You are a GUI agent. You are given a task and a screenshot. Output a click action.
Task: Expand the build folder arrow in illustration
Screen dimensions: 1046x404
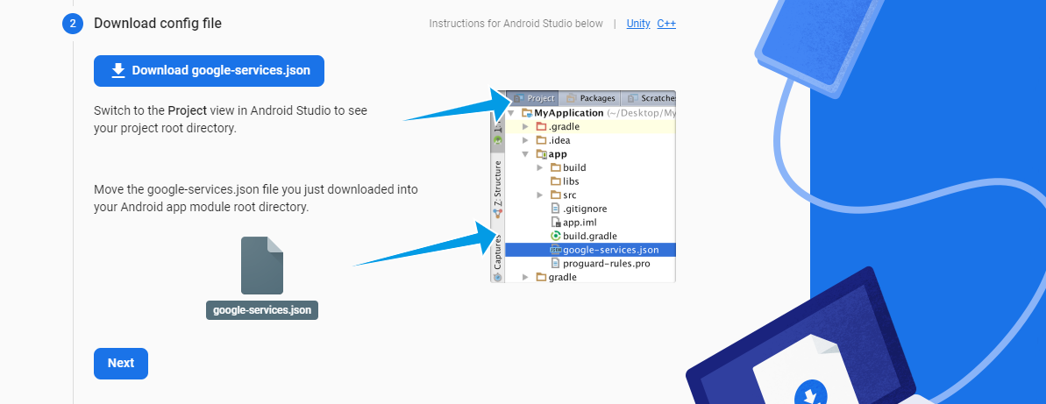(540, 167)
